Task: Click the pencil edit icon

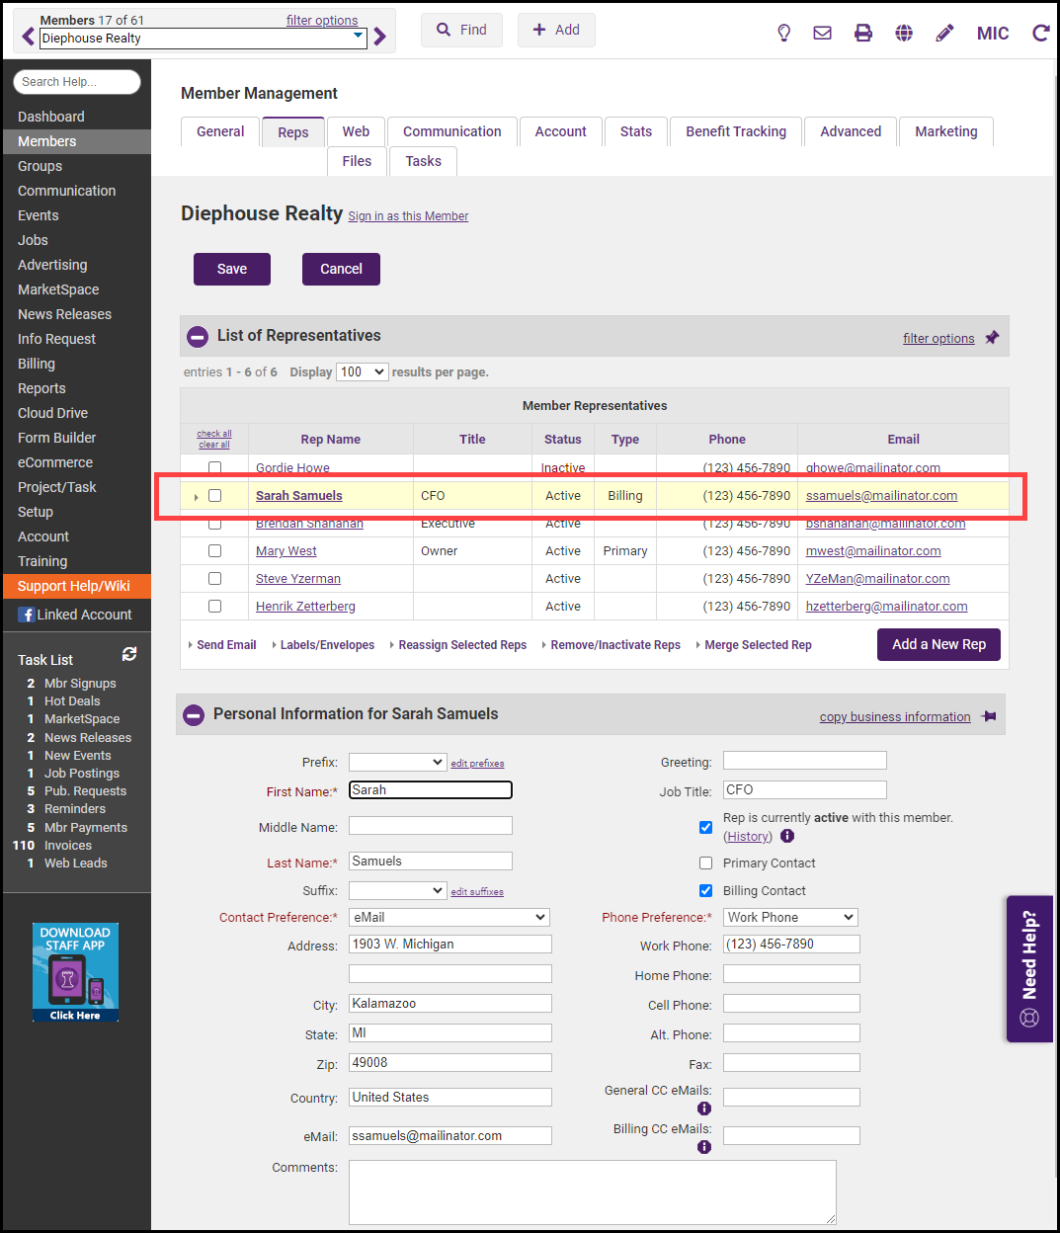Action: [944, 33]
